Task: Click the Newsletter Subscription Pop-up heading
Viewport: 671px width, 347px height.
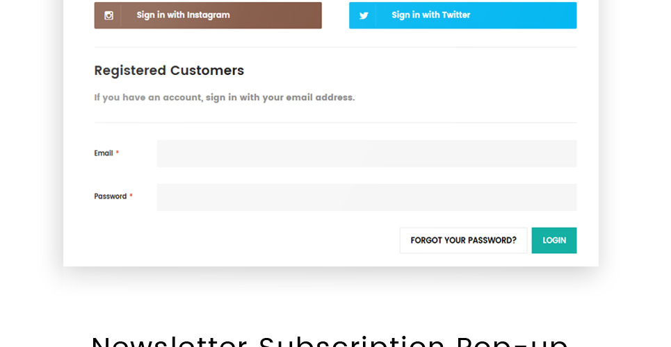Action: (x=330, y=341)
